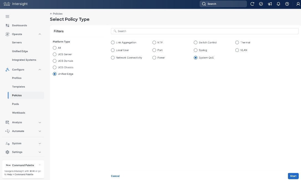Choose the VLAN policy
This screenshot has width=301, height=180.
[237, 50]
